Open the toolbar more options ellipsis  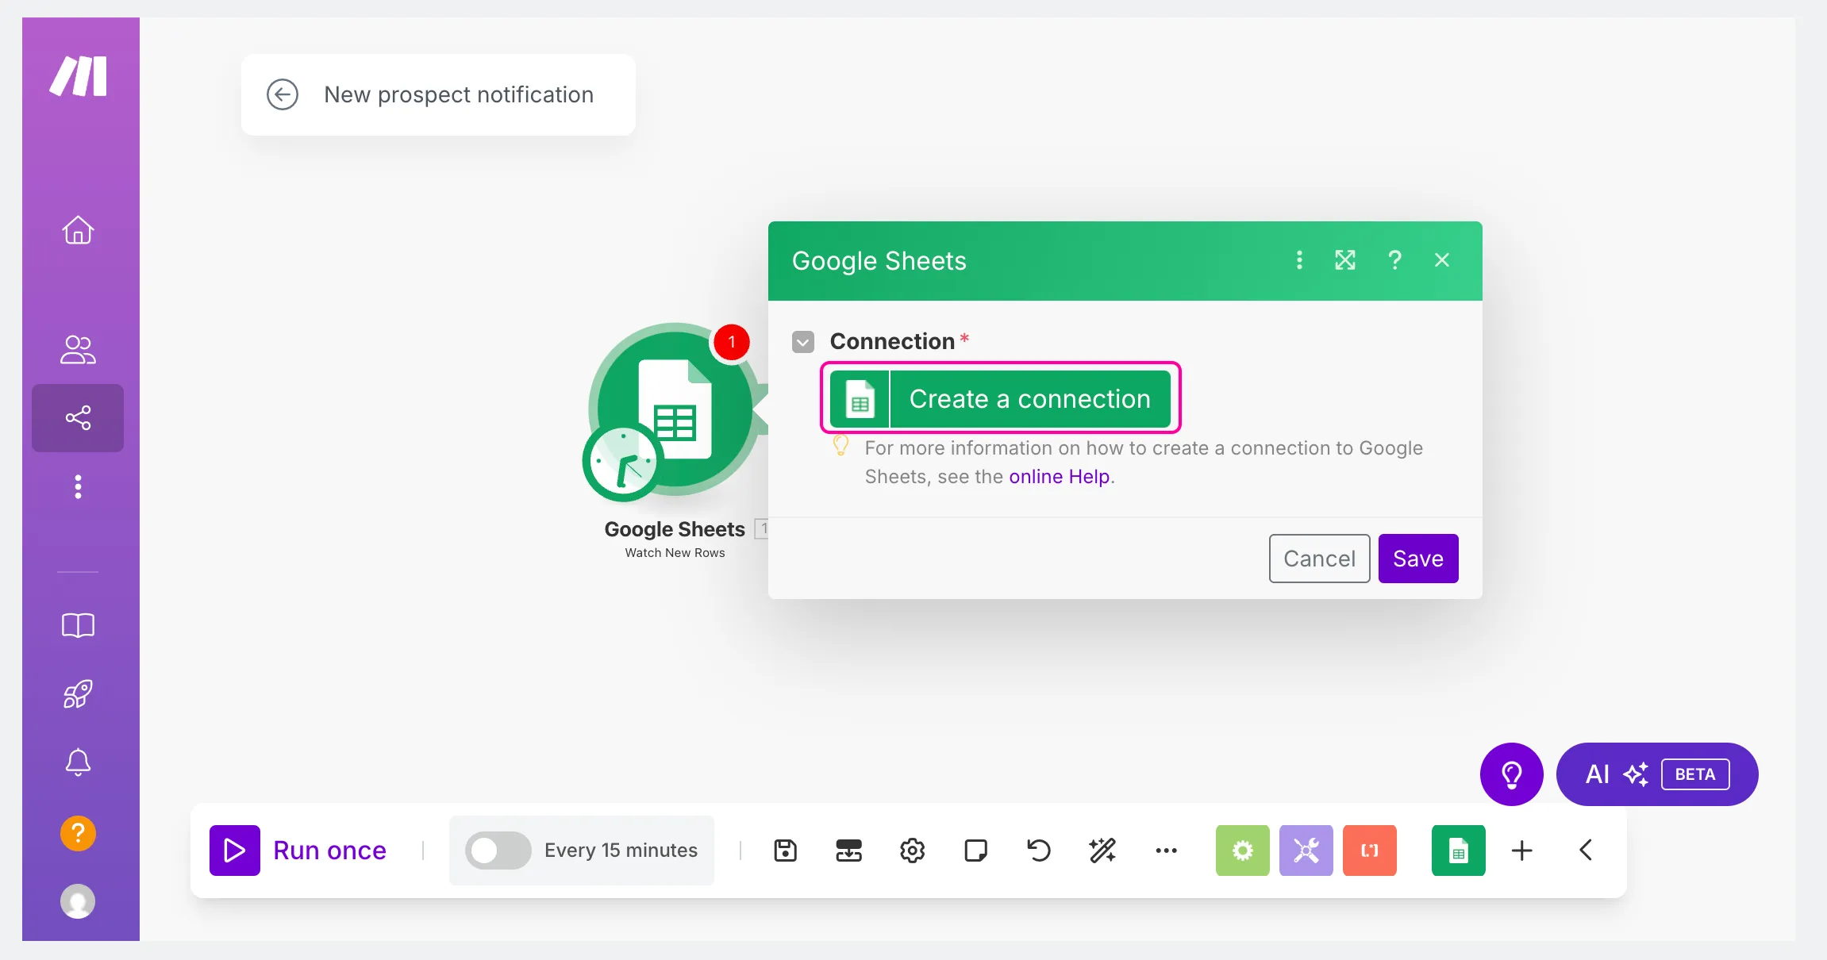click(x=1166, y=851)
